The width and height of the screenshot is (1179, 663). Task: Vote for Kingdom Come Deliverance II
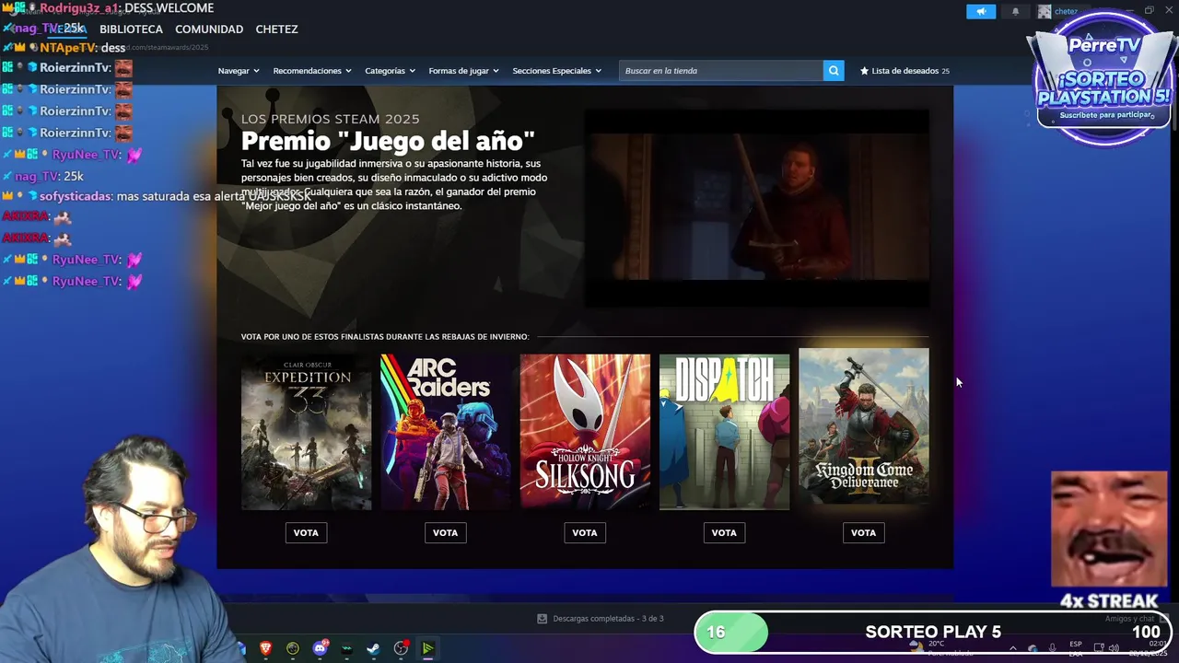[863, 532]
